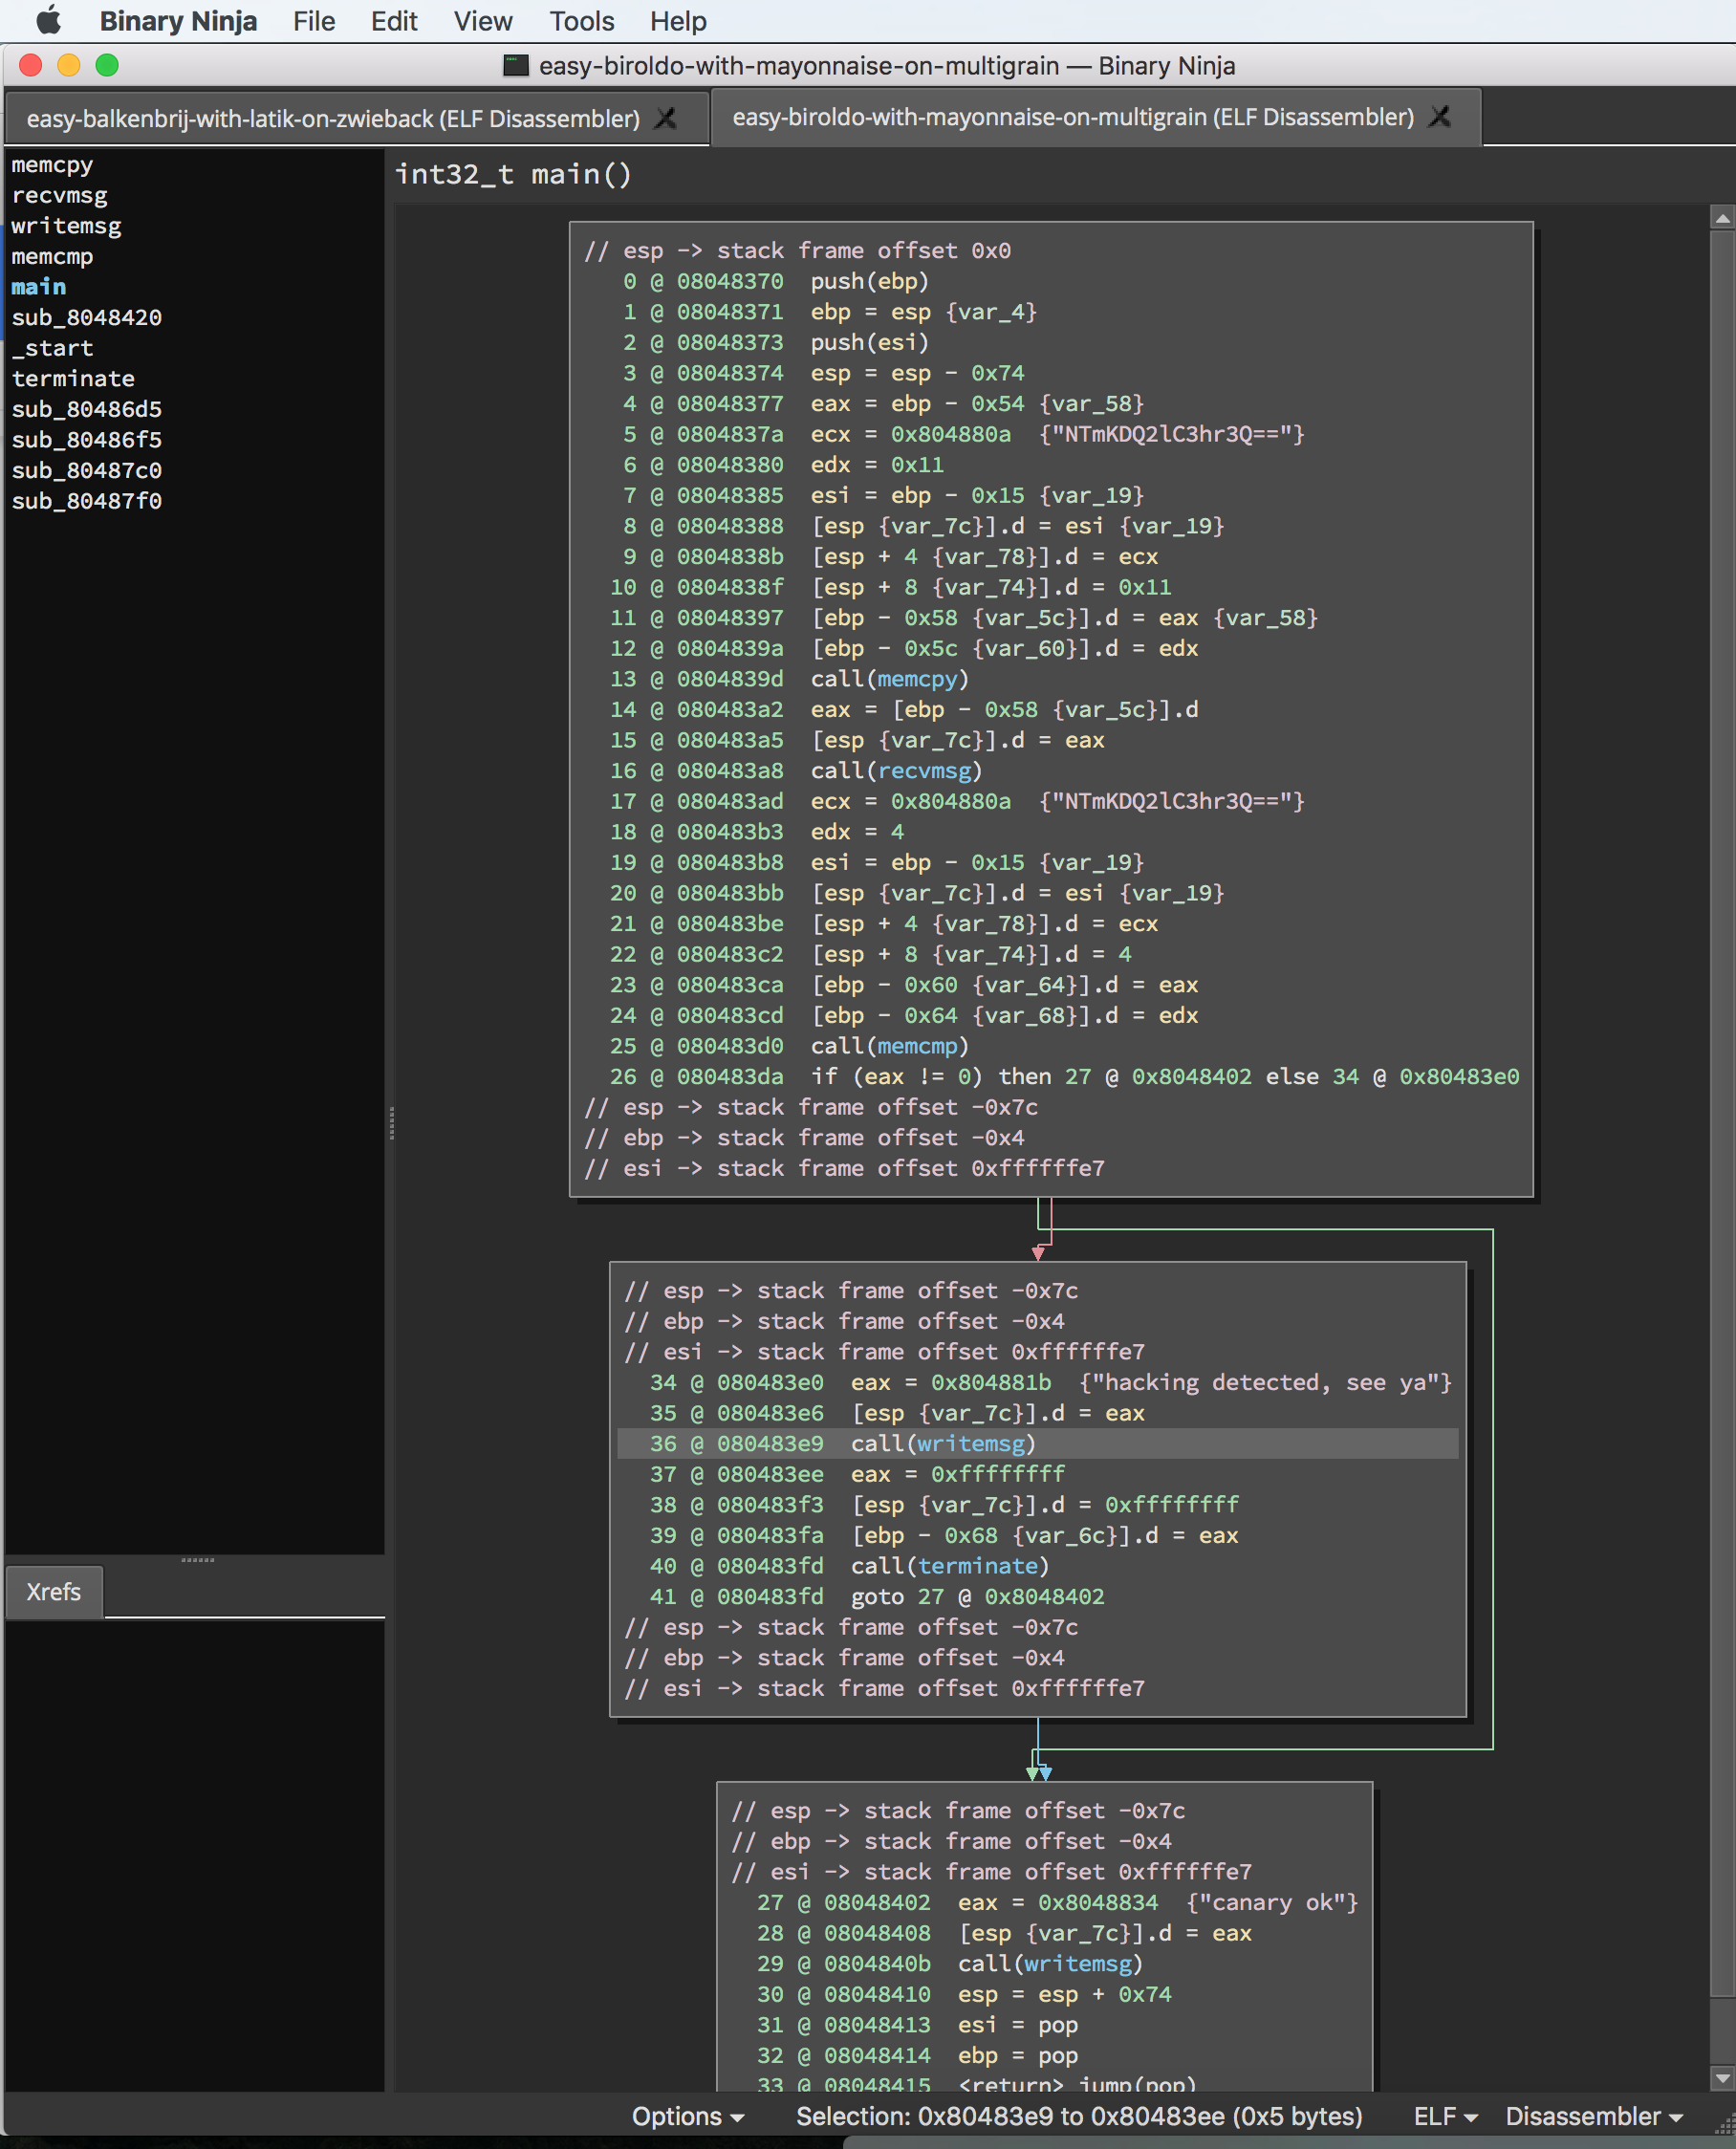Close the easy-balkenbrij tab with its X icon

click(664, 118)
